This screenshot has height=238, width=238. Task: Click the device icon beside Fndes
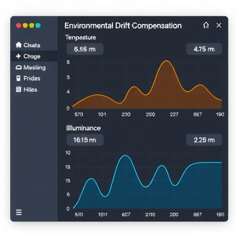tap(18, 78)
